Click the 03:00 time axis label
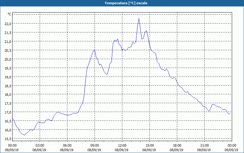Screen dimensions: 244x153 click(40, 146)
